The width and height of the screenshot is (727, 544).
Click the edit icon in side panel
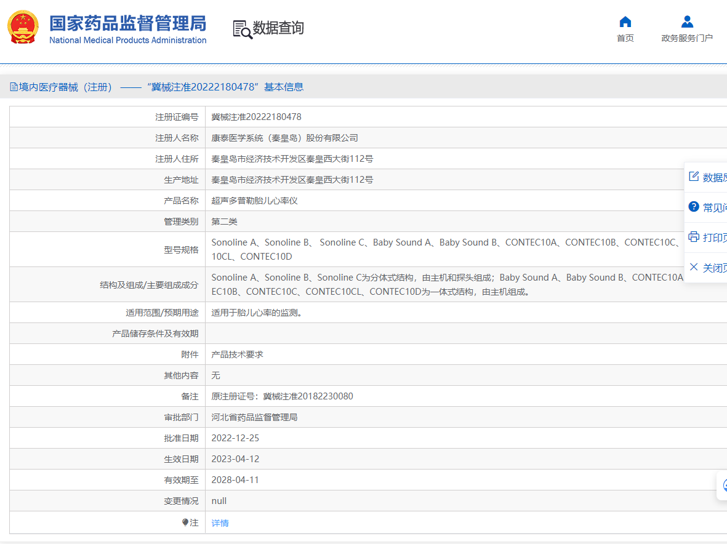[694, 177]
